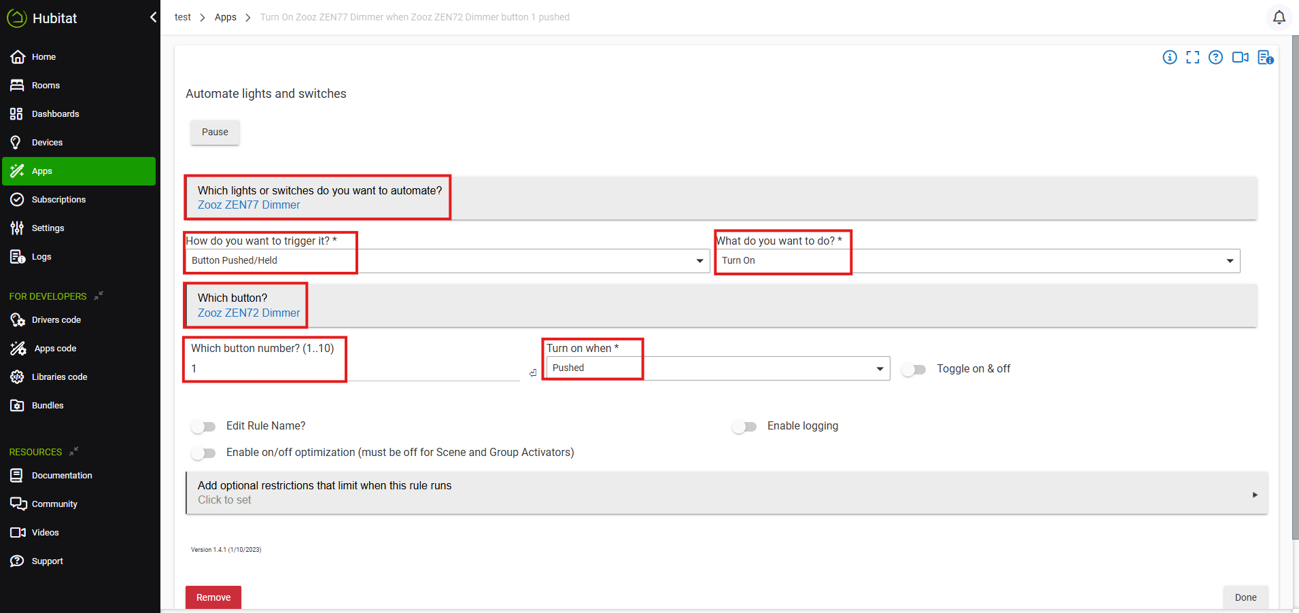Image resolution: width=1299 pixels, height=613 pixels.
Task: Open Drivers code menu item
Action: click(79, 320)
